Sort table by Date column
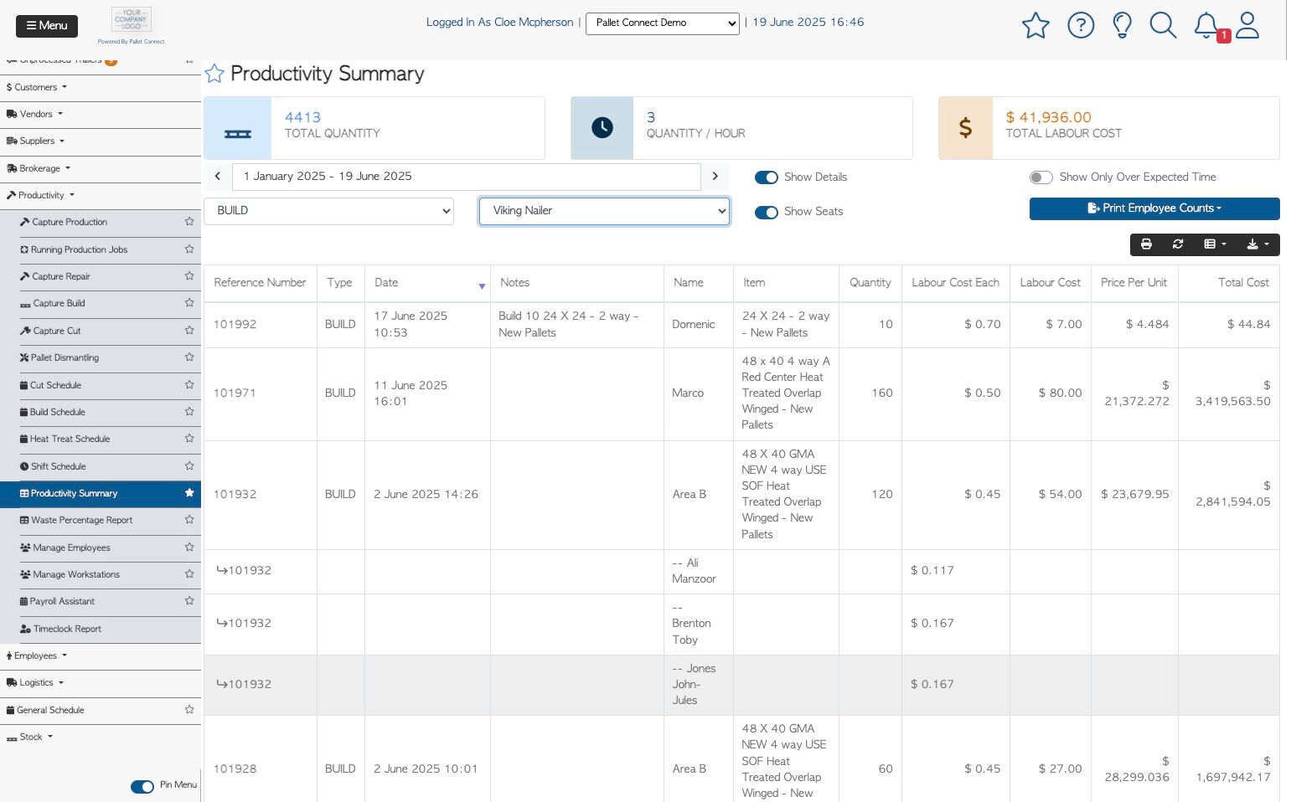Screen dimensions: 1291x802 (429, 283)
